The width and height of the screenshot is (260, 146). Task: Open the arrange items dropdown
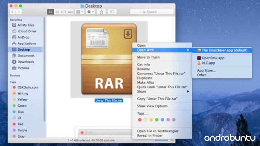[x=80, y=12]
